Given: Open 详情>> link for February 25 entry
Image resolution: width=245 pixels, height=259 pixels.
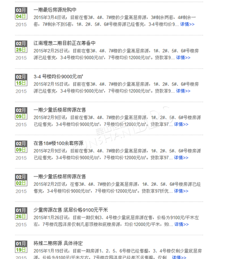Looking at the screenshot, I should coord(183,58).
